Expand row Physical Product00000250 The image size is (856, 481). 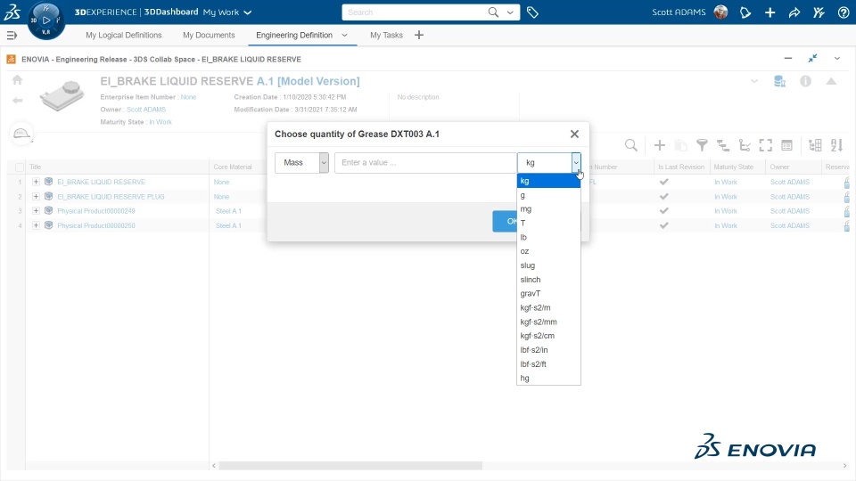click(36, 225)
